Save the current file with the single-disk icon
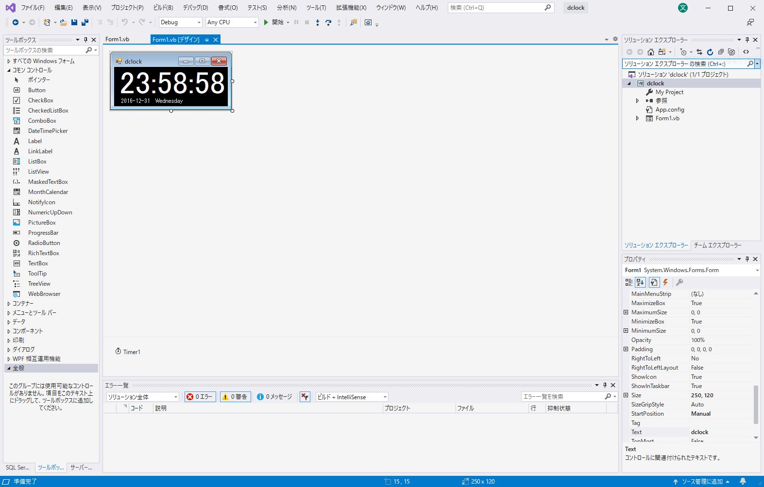 point(74,22)
